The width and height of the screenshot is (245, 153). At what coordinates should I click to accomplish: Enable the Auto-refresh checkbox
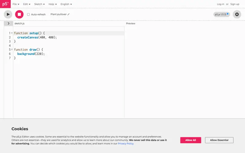coord(28,14)
